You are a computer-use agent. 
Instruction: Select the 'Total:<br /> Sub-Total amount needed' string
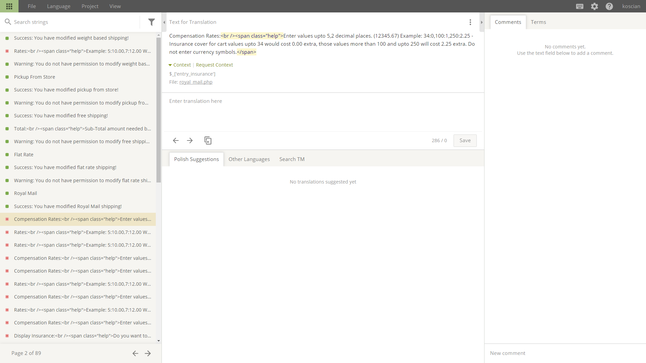click(78, 129)
